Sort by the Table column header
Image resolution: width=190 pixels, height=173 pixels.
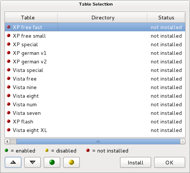point(31,18)
